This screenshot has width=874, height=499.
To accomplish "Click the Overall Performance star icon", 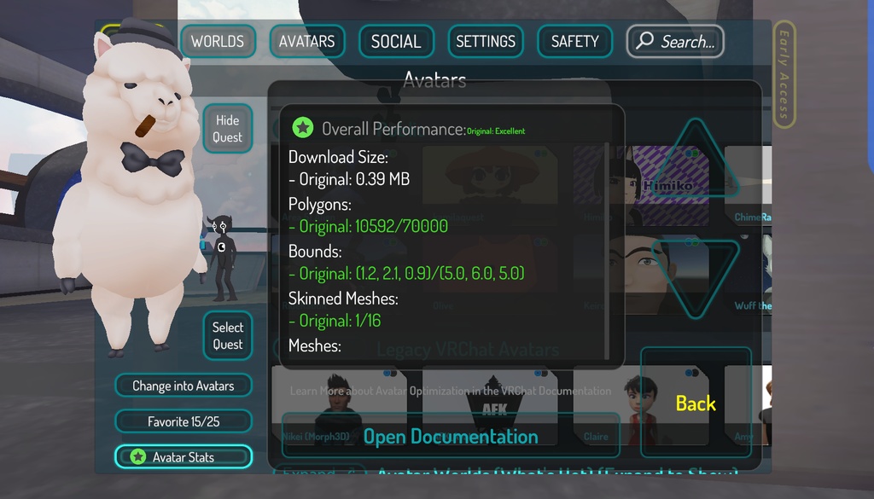I will pos(303,128).
